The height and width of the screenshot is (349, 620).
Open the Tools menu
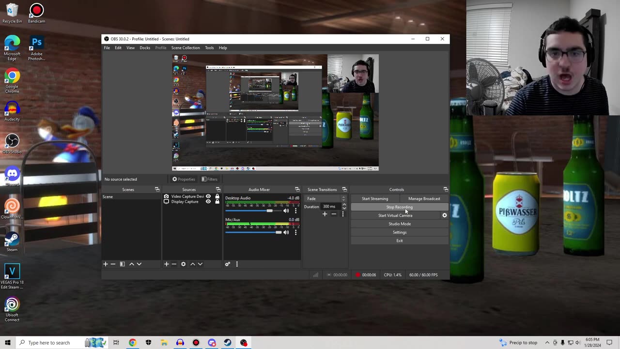coord(209,48)
